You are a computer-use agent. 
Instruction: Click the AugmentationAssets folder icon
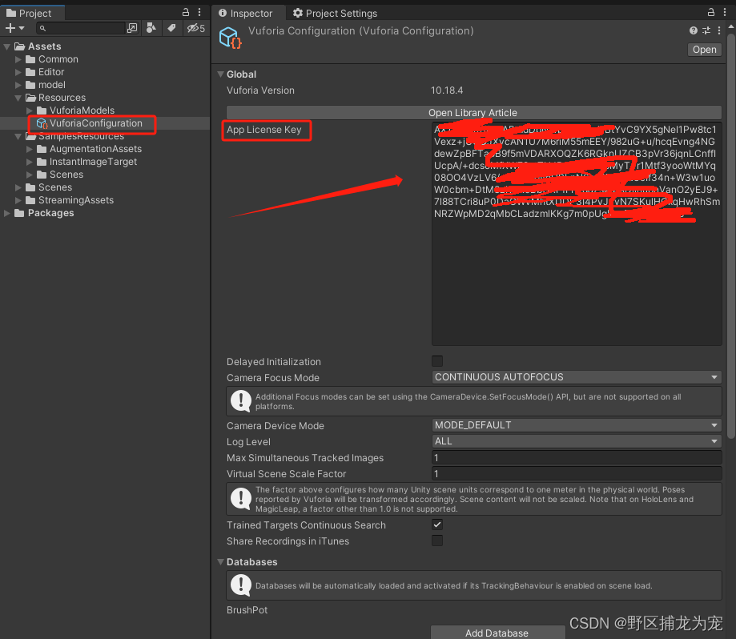(42, 149)
